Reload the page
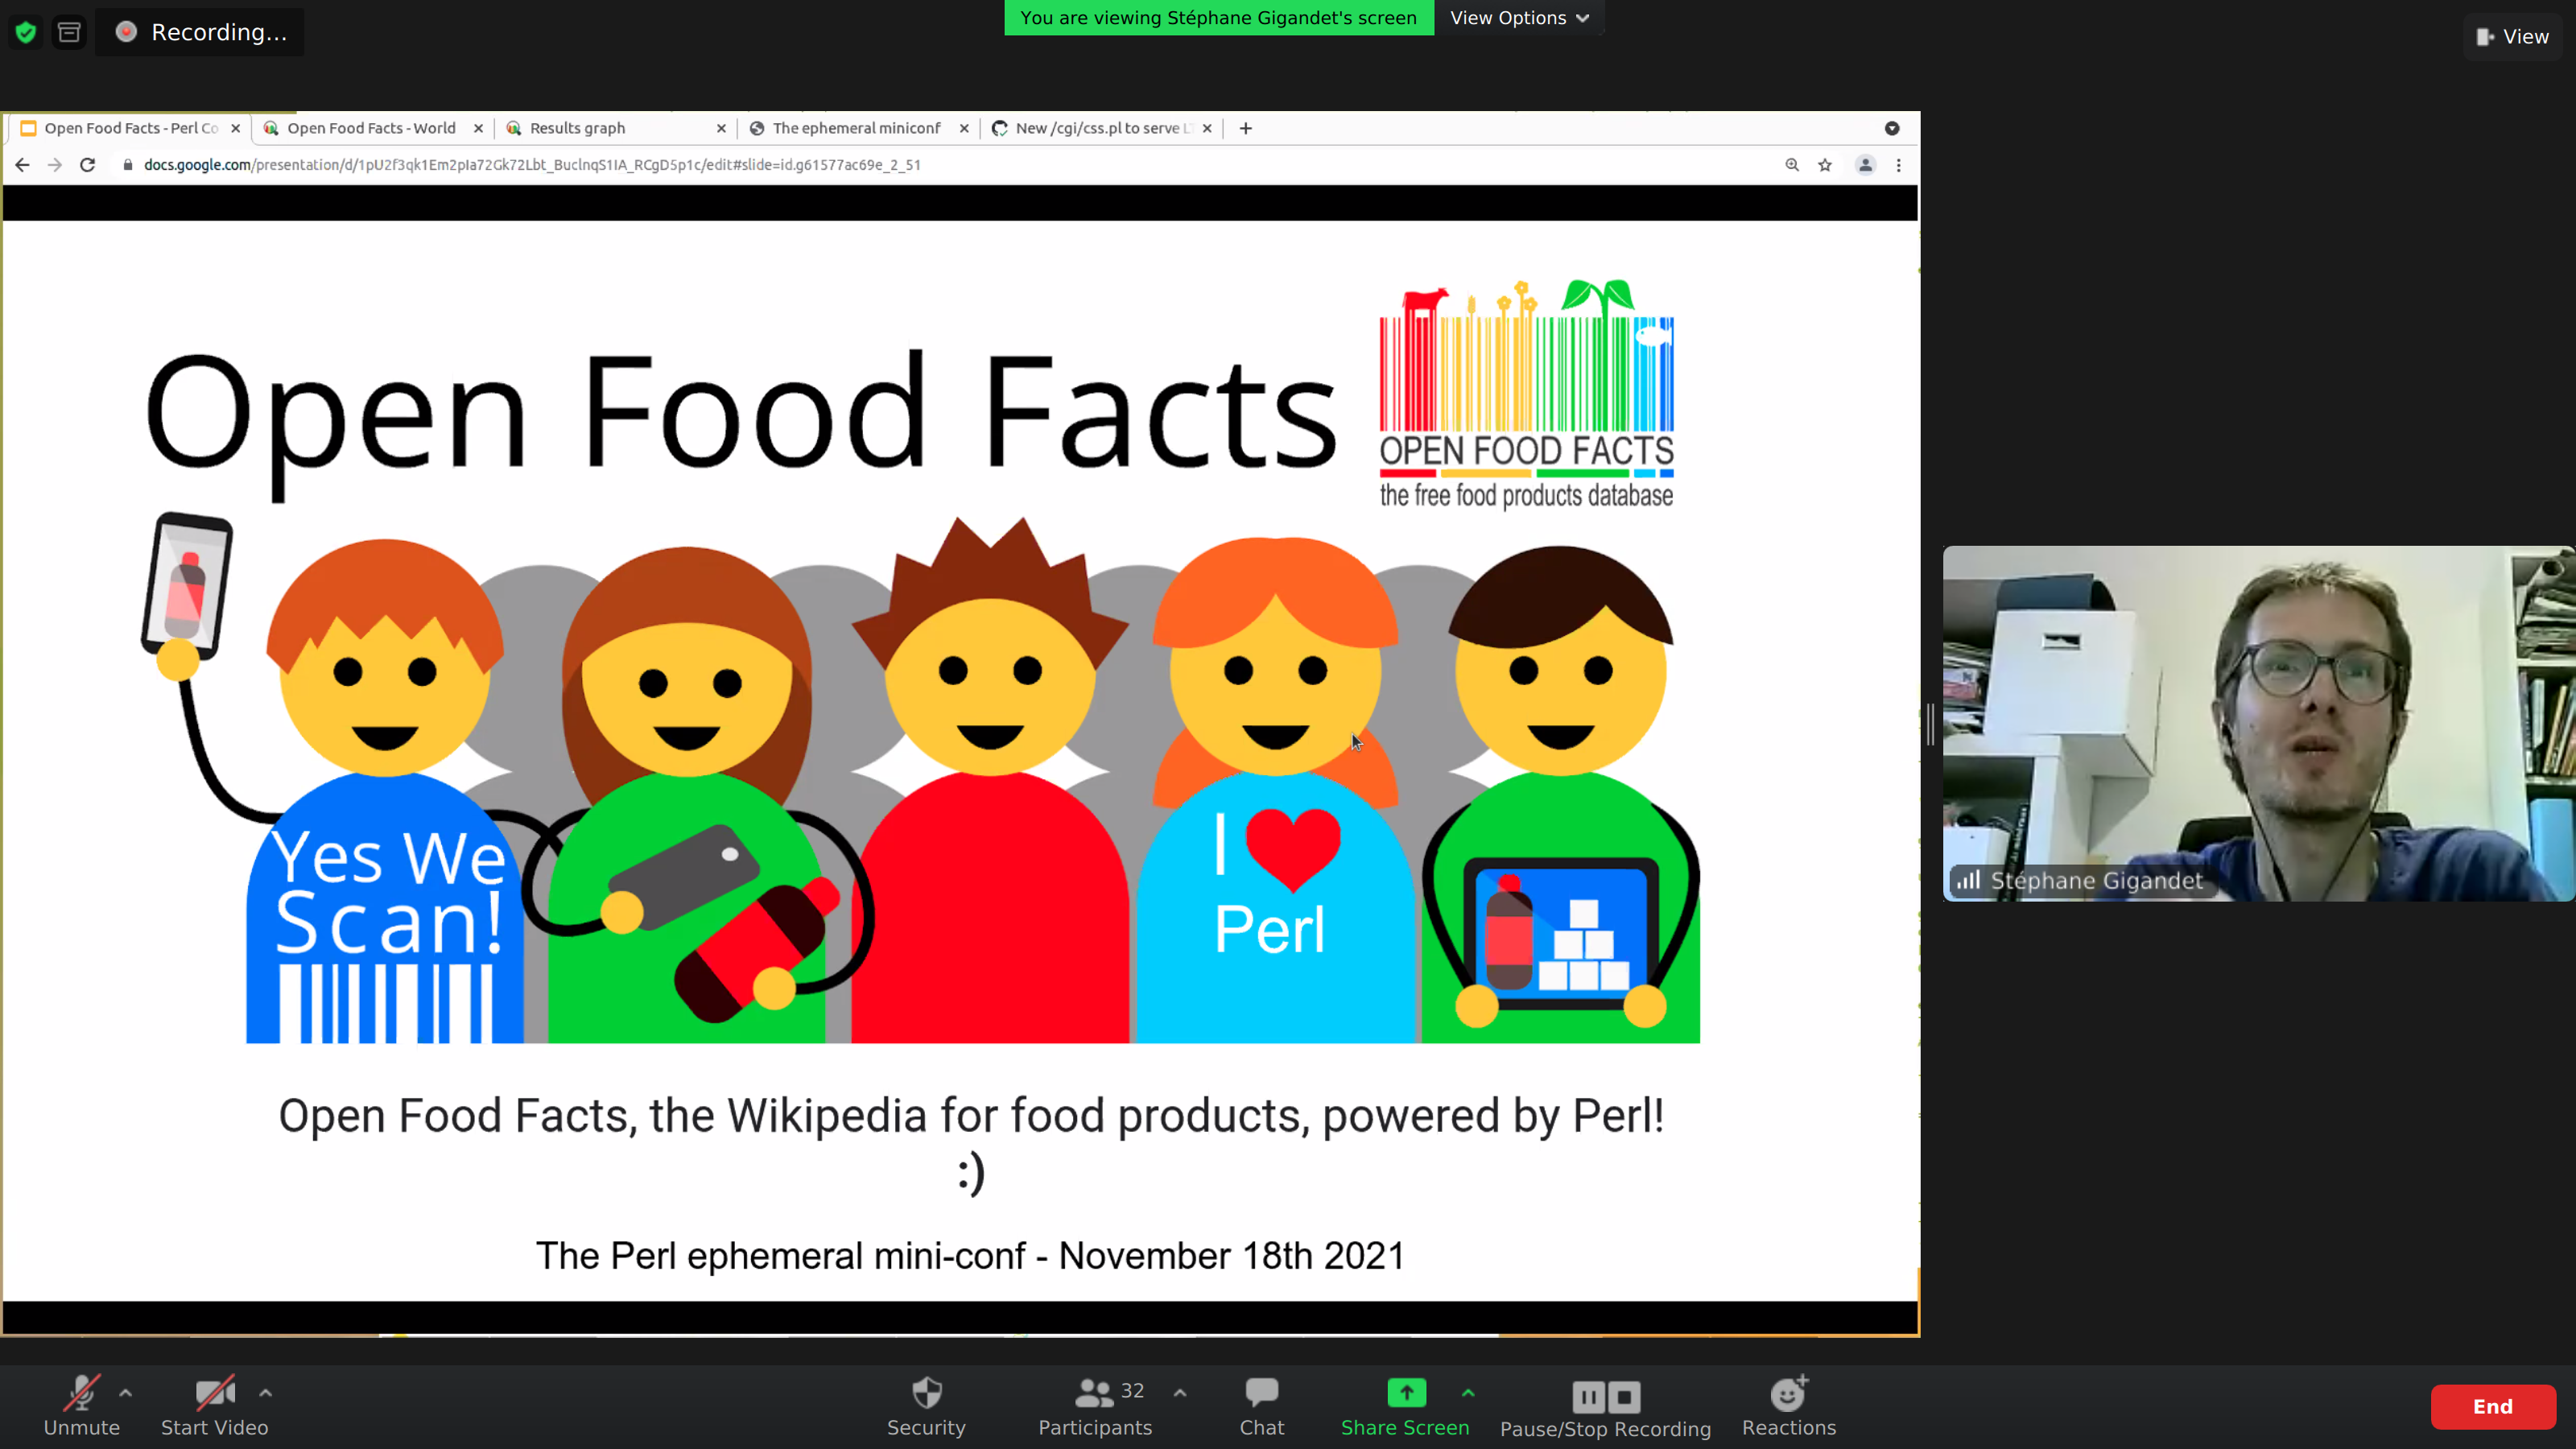 tap(88, 165)
